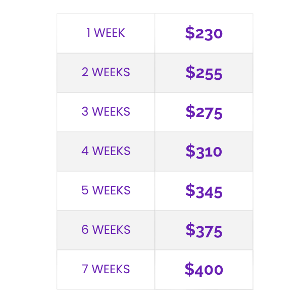This screenshot has width=303, height=303.
Task: Click the dollar sign in $310
Action: 190,151
